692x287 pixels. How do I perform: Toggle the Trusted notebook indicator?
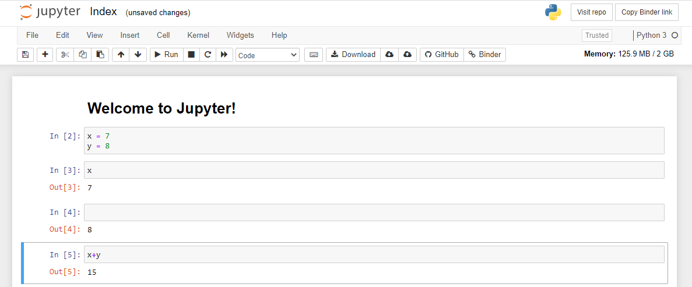597,36
